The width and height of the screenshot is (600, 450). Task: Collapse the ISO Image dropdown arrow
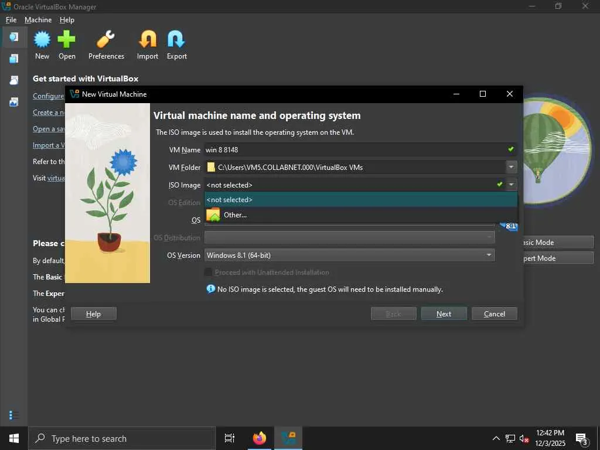coord(511,185)
